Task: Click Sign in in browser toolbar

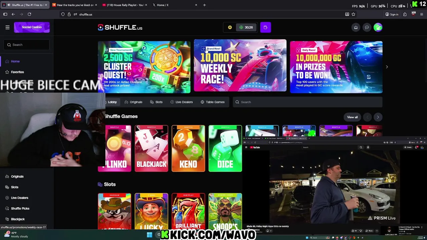Action: tap(392, 14)
